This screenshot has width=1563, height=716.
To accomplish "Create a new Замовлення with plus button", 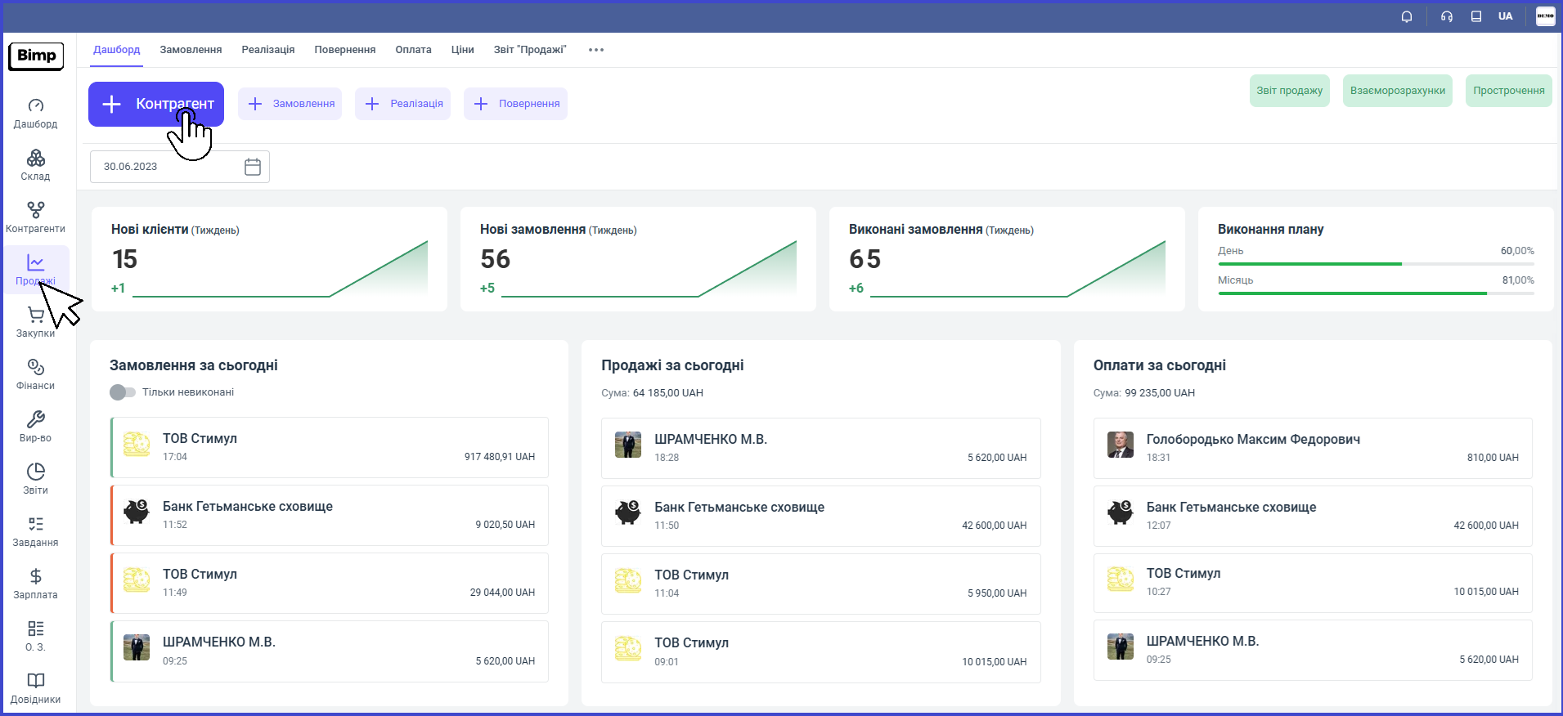I will tap(290, 104).
